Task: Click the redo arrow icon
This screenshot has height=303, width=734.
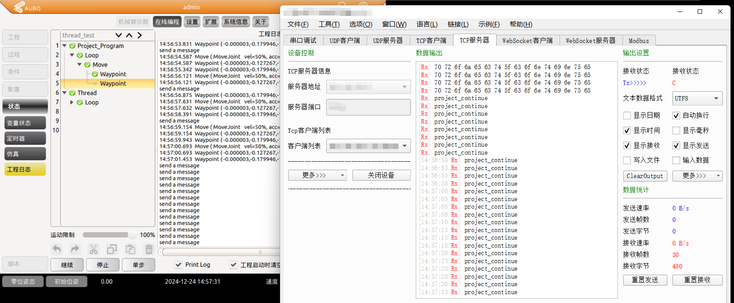Action: pyautogui.click(x=75, y=249)
